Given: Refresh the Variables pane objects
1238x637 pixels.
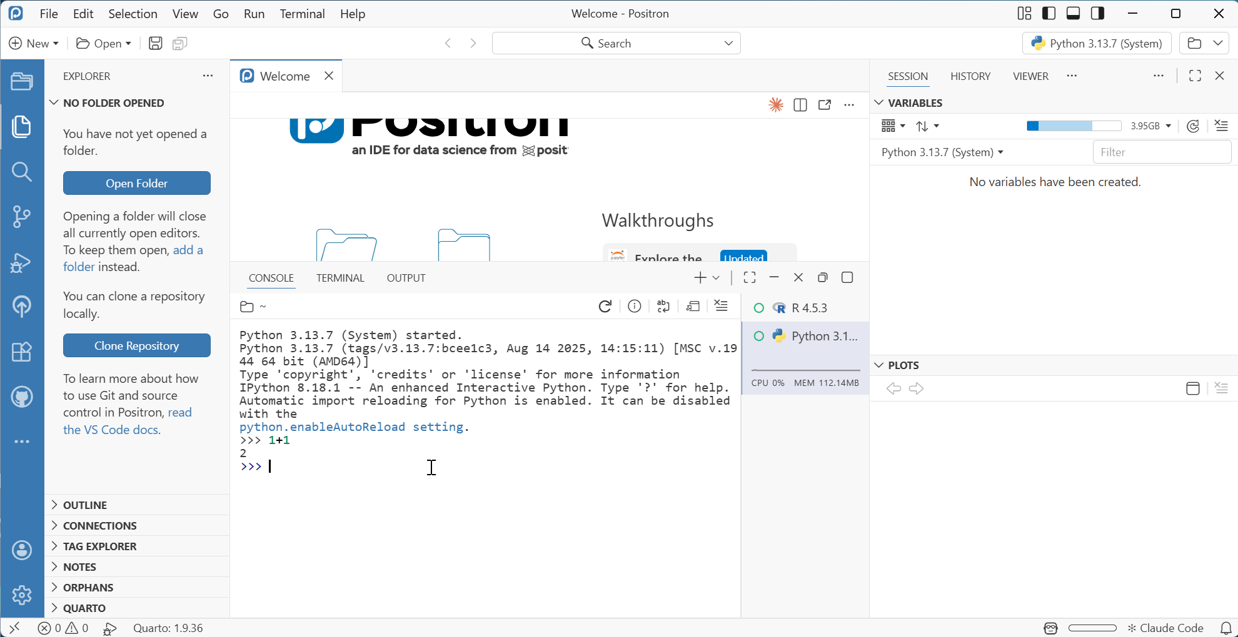Looking at the screenshot, I should [x=1193, y=126].
